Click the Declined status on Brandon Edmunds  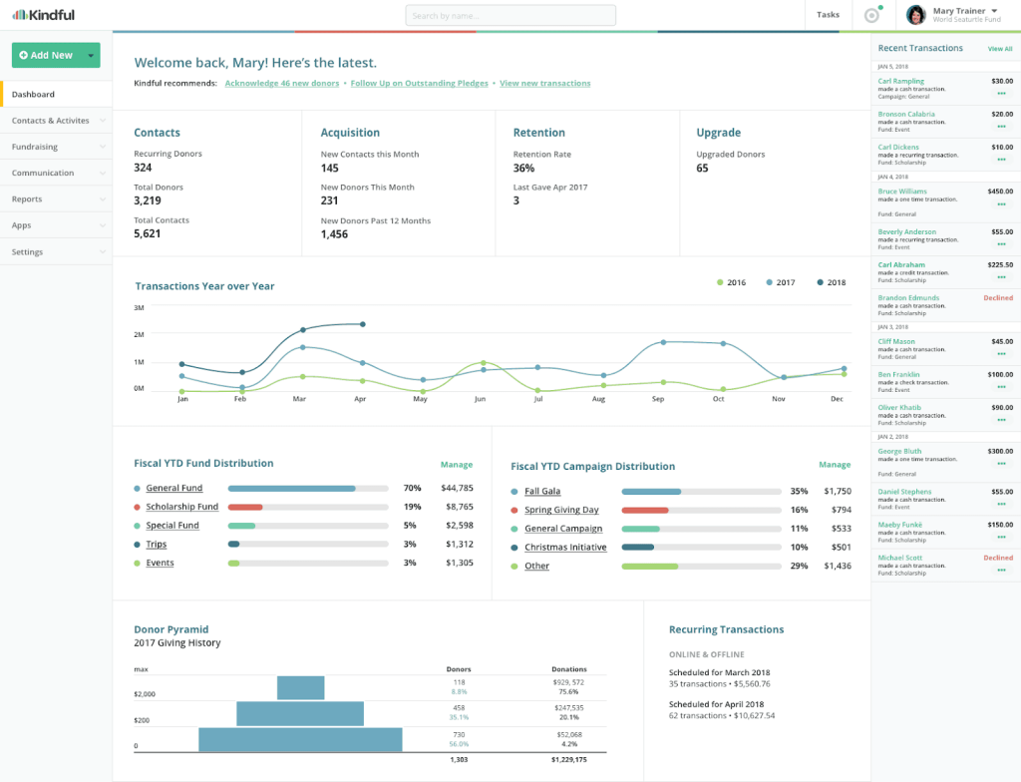point(998,298)
